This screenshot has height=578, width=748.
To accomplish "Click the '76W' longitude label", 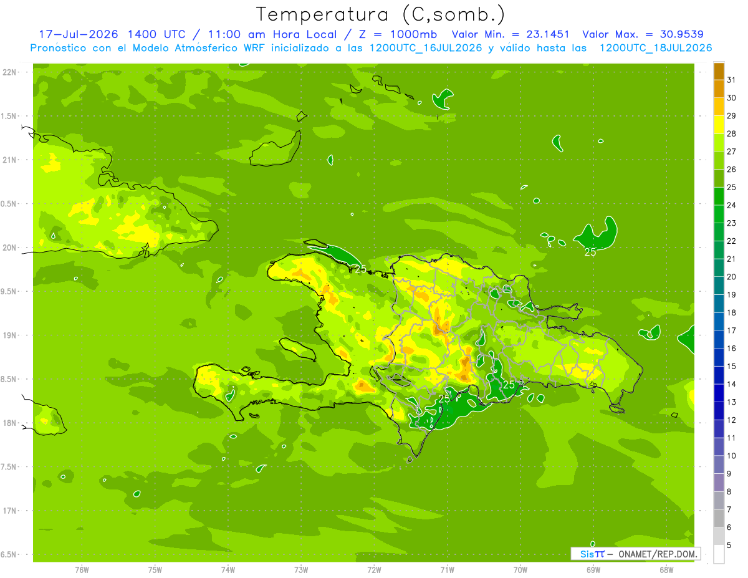I will point(81,569).
